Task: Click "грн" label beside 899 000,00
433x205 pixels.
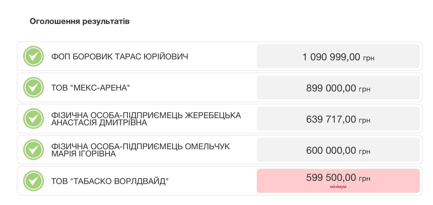Action: point(365,89)
